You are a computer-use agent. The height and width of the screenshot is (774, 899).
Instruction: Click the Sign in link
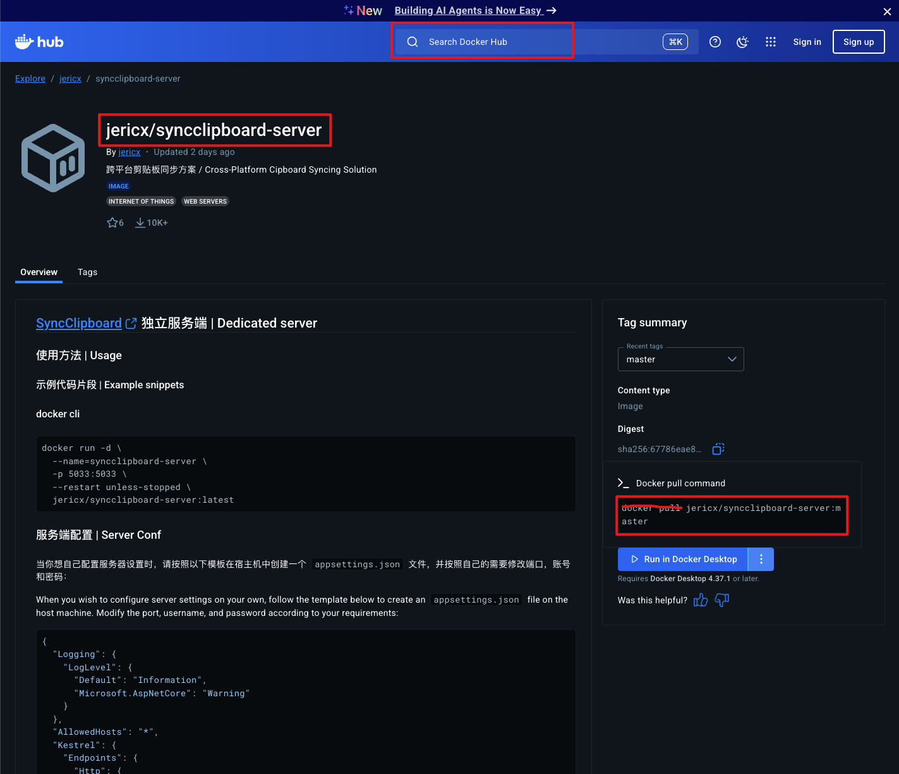807,42
